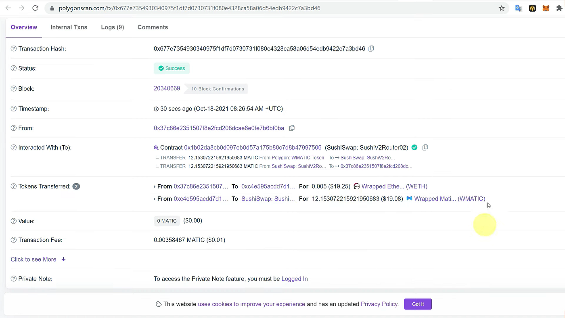This screenshot has width=565, height=318.
Task: Click help icon beside Private Note
Action: tap(14, 279)
